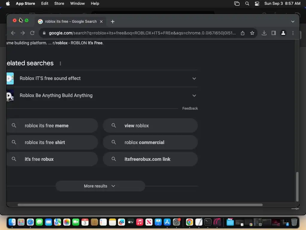Image resolution: width=306 pixels, height=230 pixels.
Task: Search 'roblox commercial' suggestion
Action: (x=150, y=142)
